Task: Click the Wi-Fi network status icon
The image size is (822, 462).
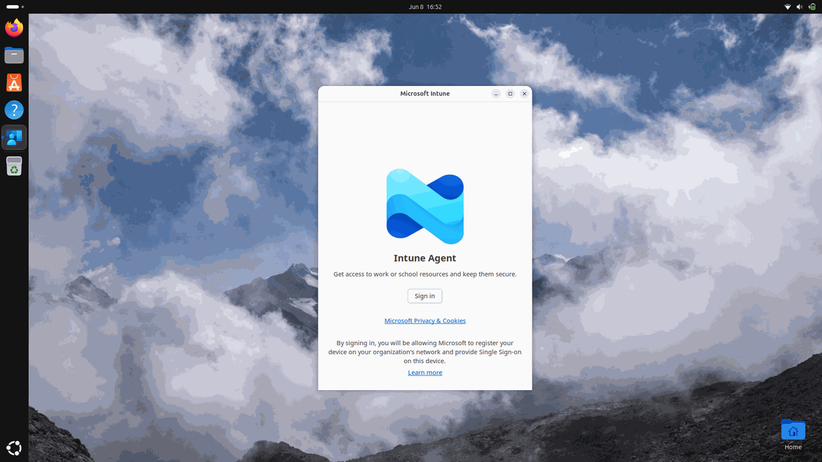Action: 788,6
